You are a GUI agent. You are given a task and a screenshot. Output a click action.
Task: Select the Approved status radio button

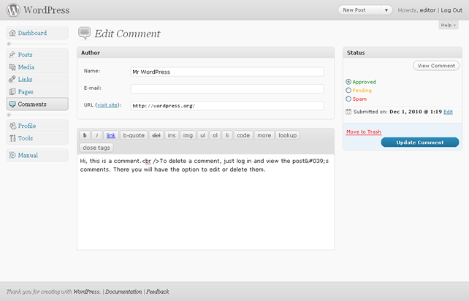[x=348, y=82]
